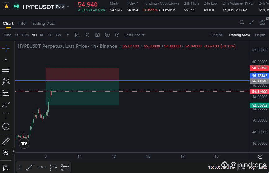Select the XABCD pattern tool
This screenshot has height=173, width=269.
(6, 82)
